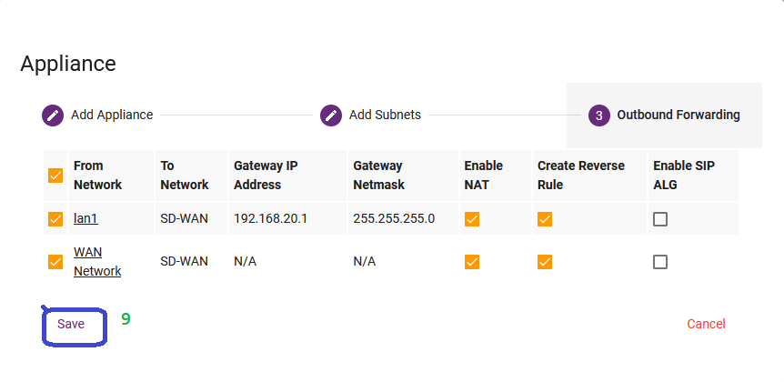Enable SIP ALG for WAN Network
The width and height of the screenshot is (784, 382).
pos(660,262)
